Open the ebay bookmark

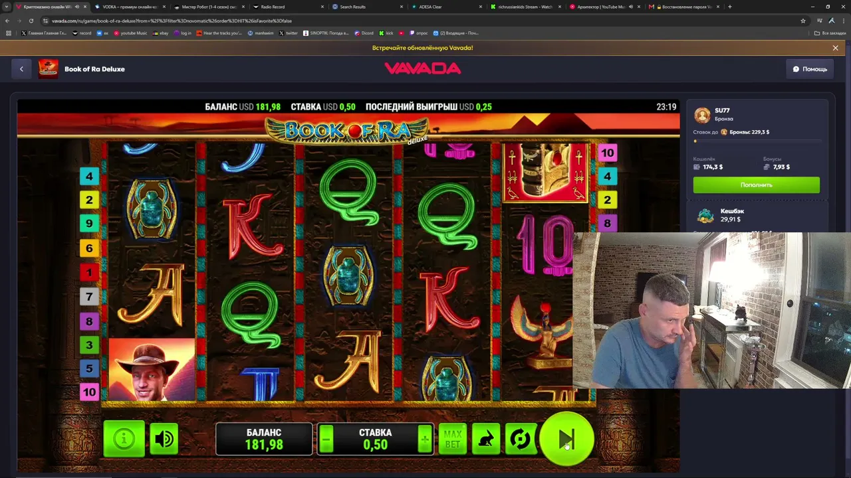click(161, 33)
